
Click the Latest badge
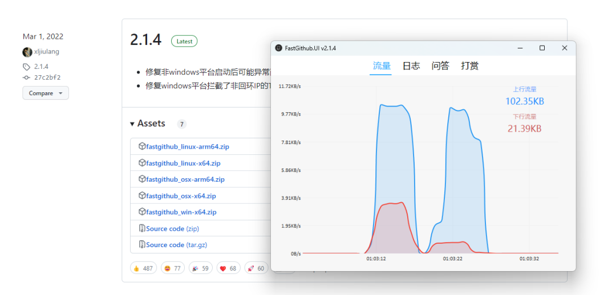pyautogui.click(x=184, y=41)
